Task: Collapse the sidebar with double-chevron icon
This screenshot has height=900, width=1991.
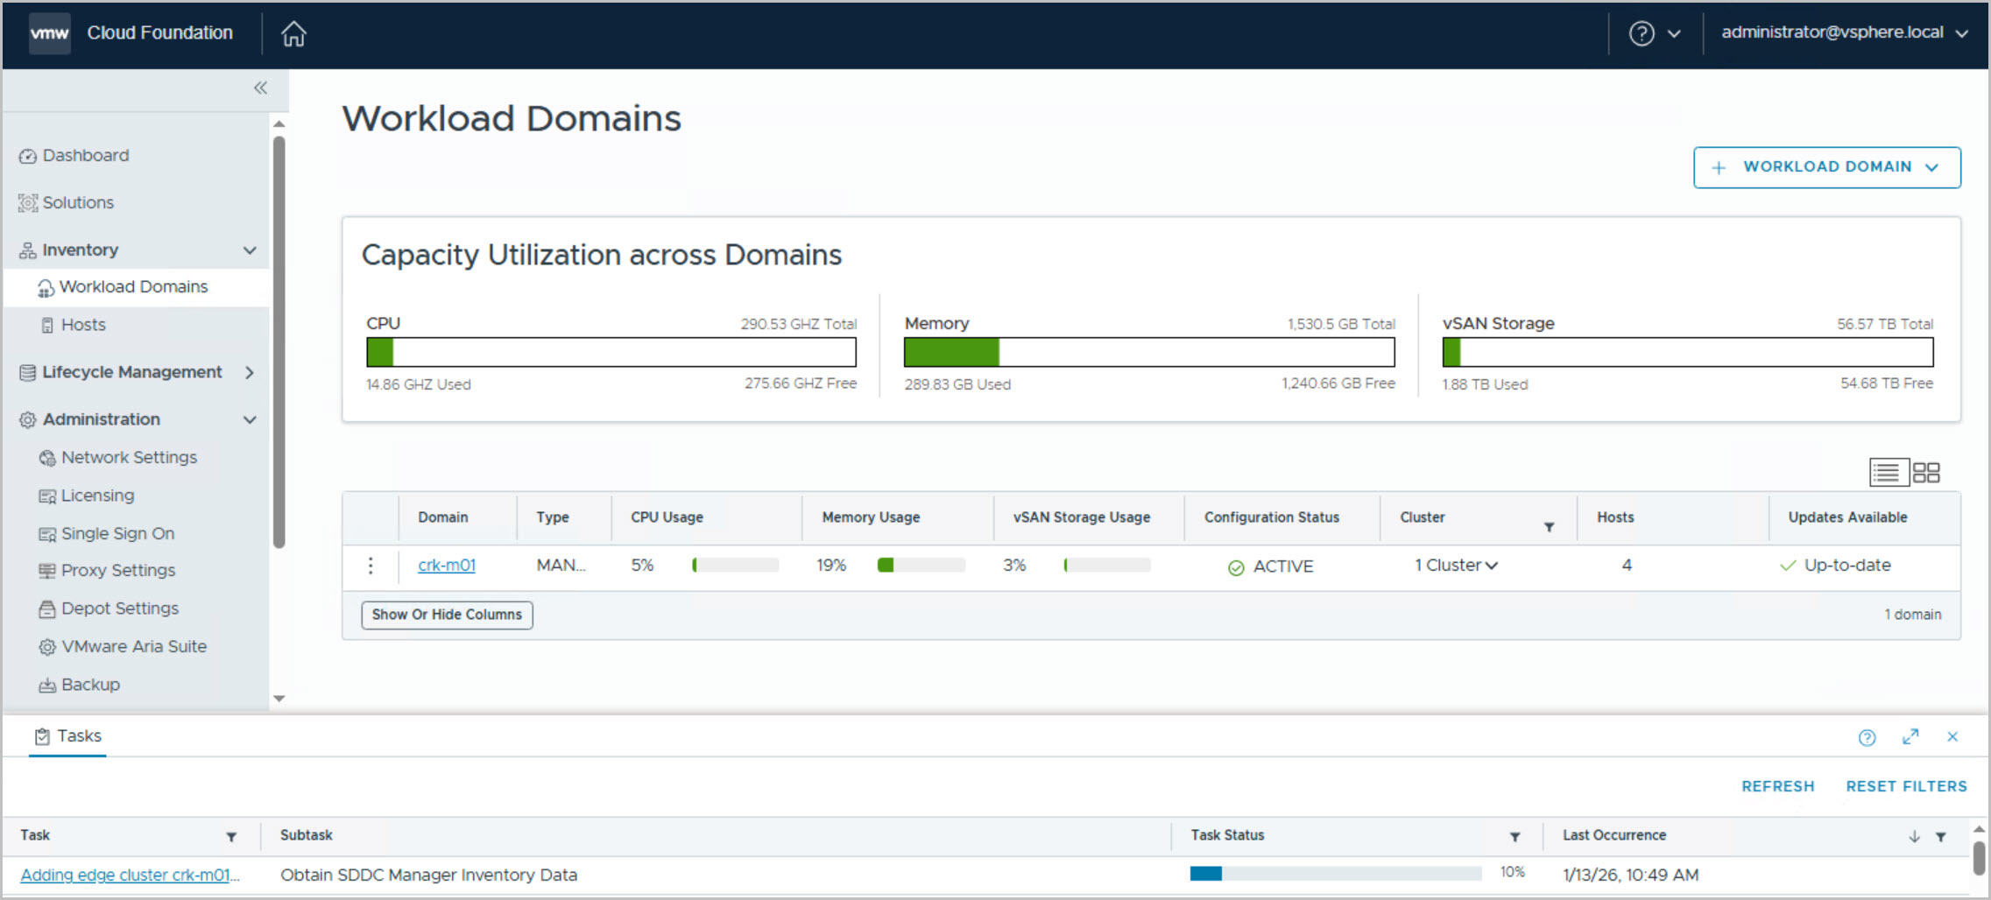Action: pos(260,88)
